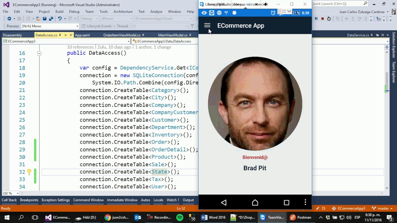Switch to the Disassembly tab
397x223 pixels.
[12, 35]
